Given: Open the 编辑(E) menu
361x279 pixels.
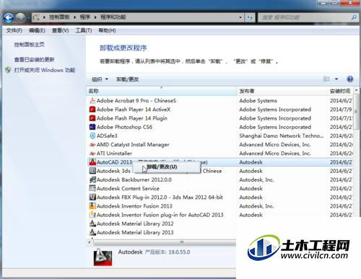Looking at the screenshot, I should pyautogui.click(x=37, y=30).
